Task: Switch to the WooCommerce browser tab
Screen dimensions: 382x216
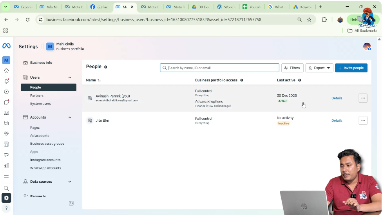Action: pyautogui.click(x=226, y=7)
